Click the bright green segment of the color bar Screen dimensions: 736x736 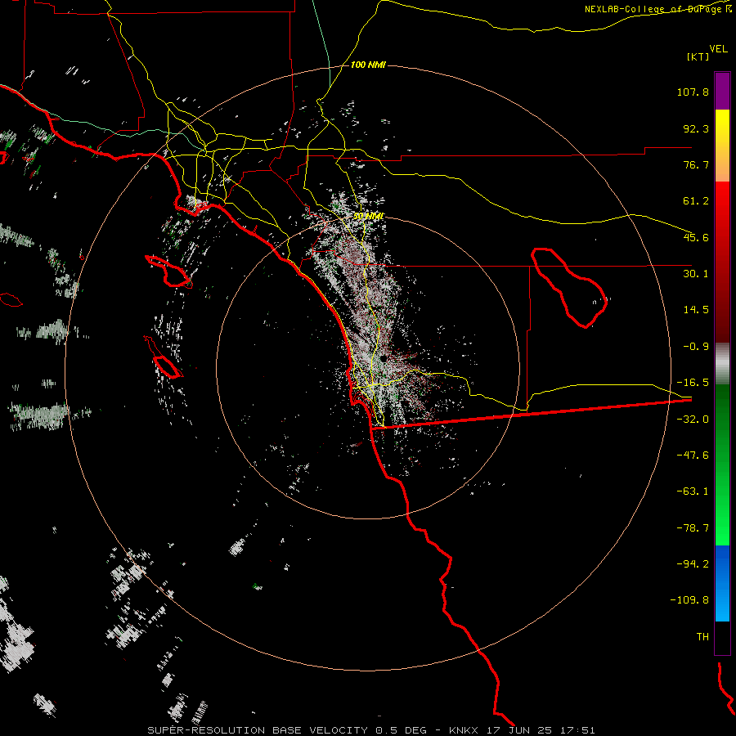tap(722, 464)
